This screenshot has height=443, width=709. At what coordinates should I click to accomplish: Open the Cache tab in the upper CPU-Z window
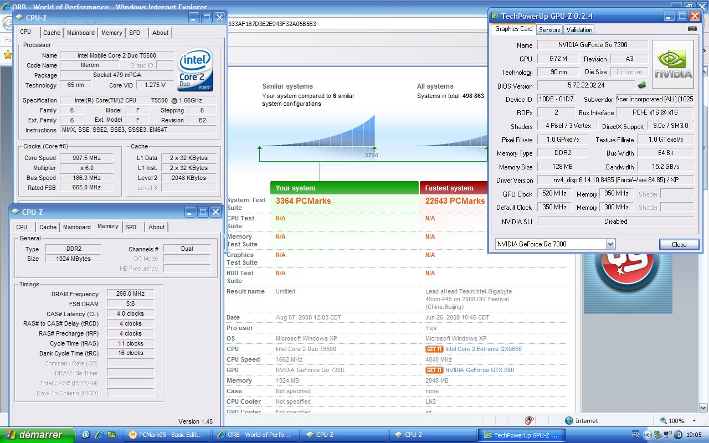pyautogui.click(x=52, y=33)
